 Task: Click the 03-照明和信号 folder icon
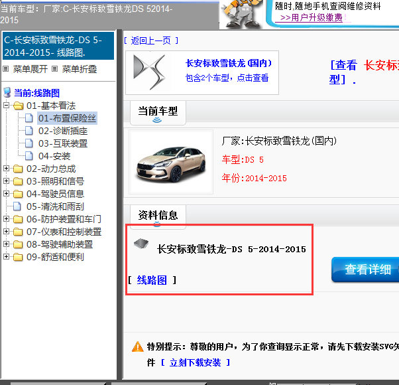18,181
